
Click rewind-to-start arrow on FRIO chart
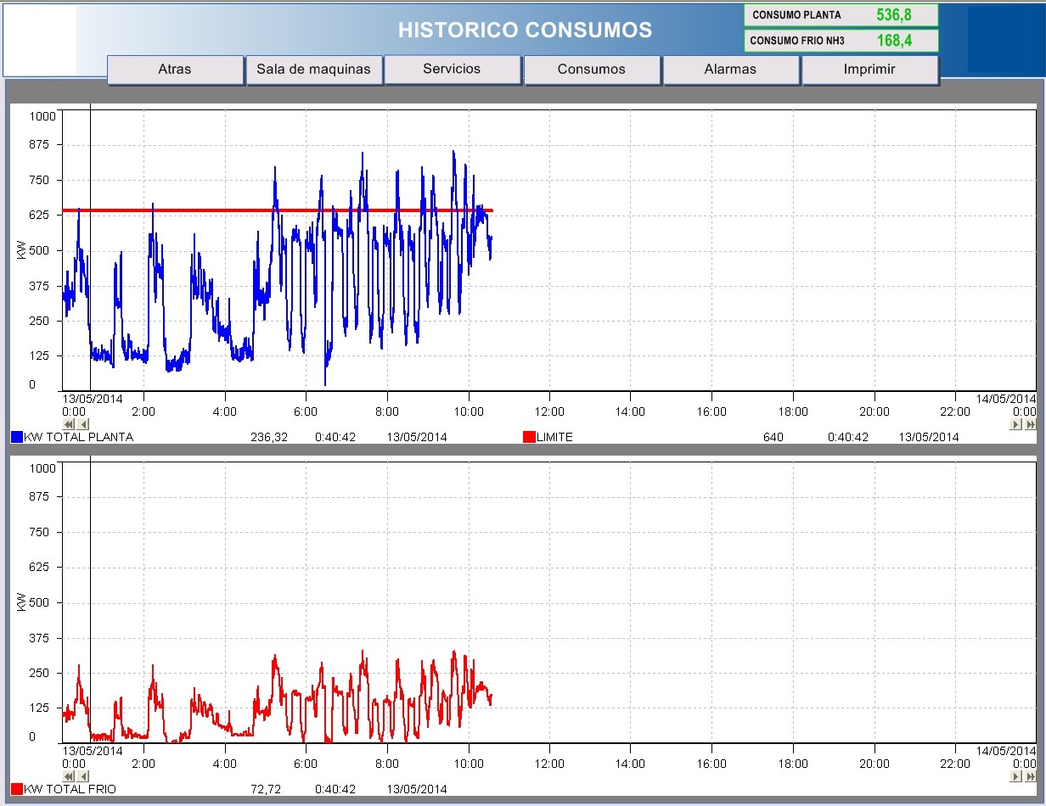[70, 776]
